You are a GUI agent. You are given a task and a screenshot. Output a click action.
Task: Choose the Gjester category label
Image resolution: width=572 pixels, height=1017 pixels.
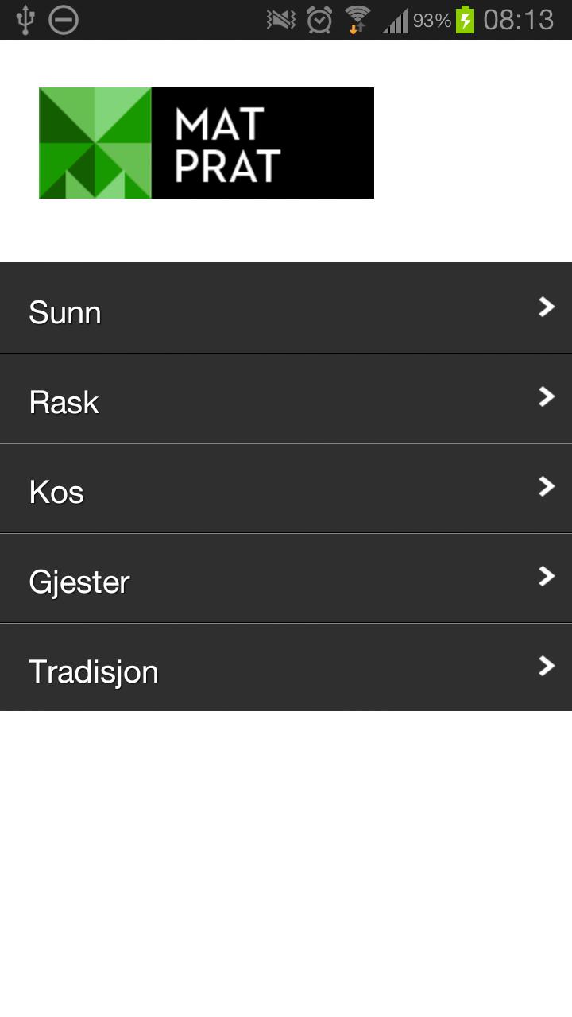pyautogui.click(x=79, y=582)
